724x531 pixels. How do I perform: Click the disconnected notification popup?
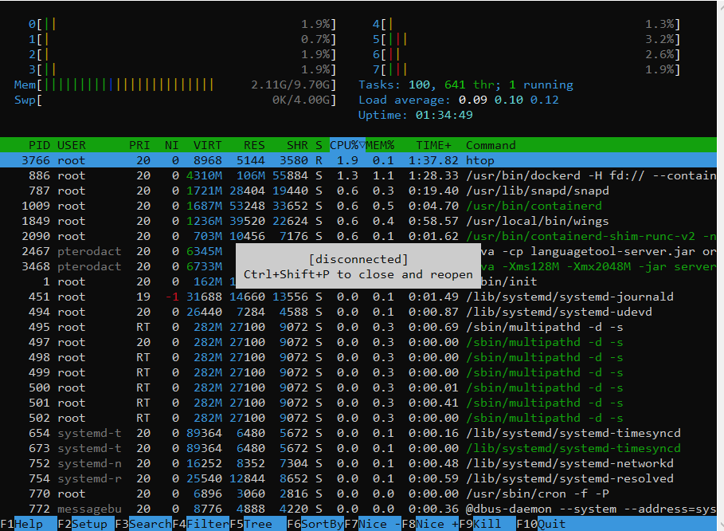coord(358,266)
